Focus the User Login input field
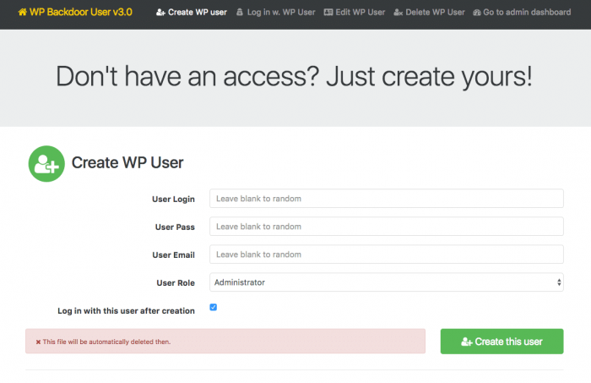The image size is (591, 383). [x=387, y=199]
